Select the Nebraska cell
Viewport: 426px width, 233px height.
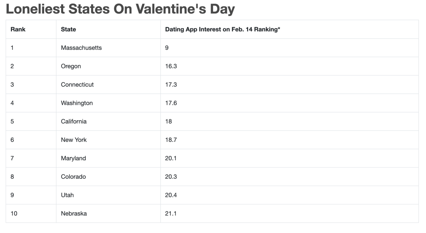(x=74, y=213)
